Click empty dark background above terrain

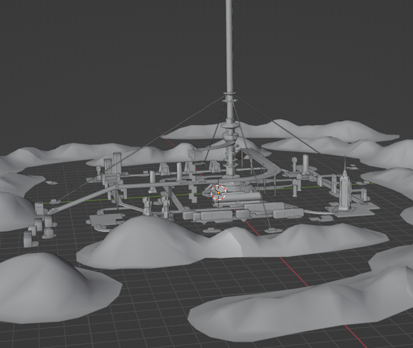pos(87,58)
